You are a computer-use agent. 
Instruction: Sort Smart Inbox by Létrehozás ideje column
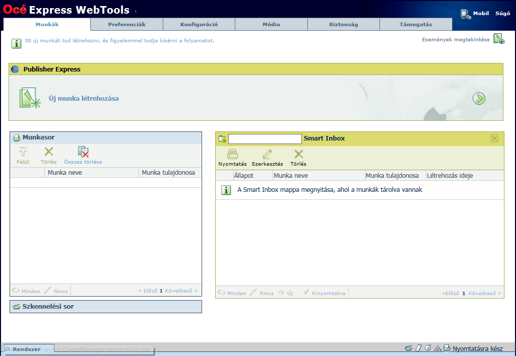click(x=465, y=176)
